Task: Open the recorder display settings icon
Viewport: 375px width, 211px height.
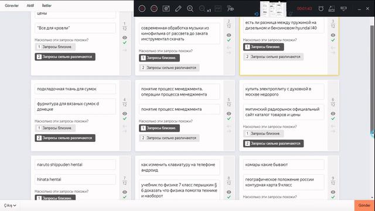Action: [x=343, y=9]
